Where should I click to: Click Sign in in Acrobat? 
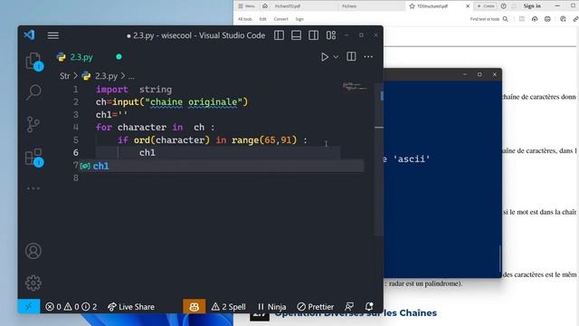[532, 6]
